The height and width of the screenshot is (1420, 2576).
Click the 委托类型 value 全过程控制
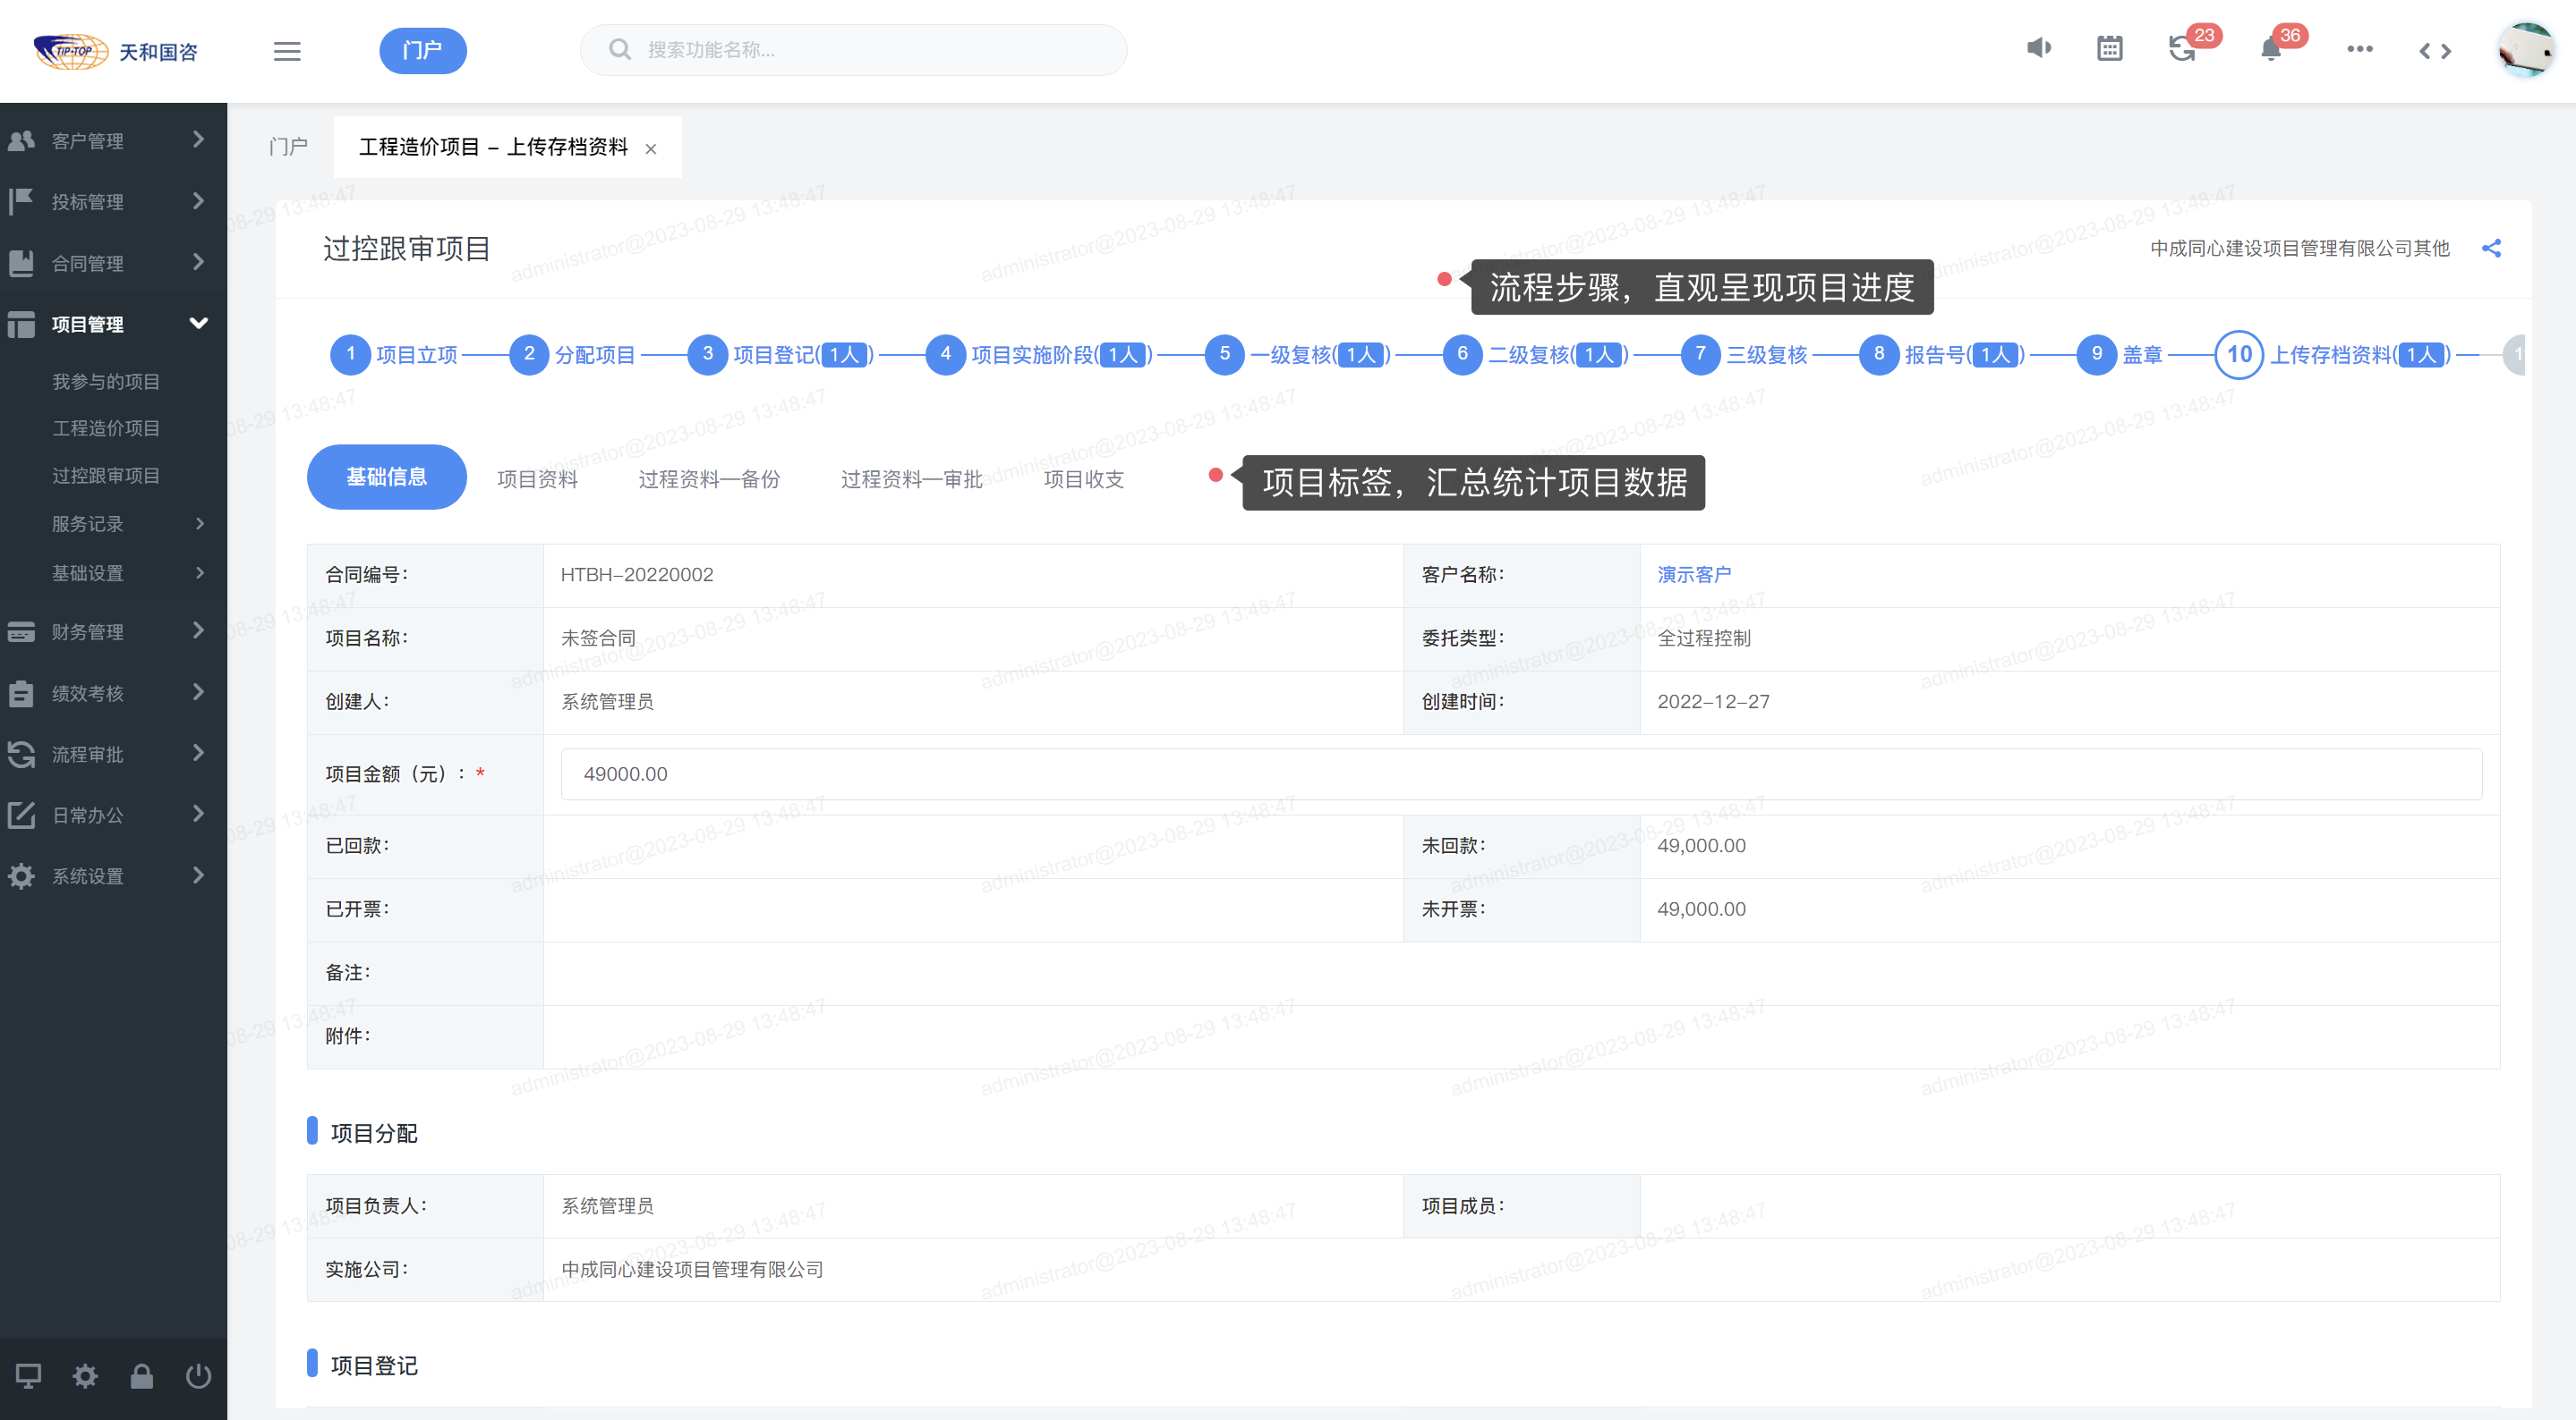pos(1704,638)
